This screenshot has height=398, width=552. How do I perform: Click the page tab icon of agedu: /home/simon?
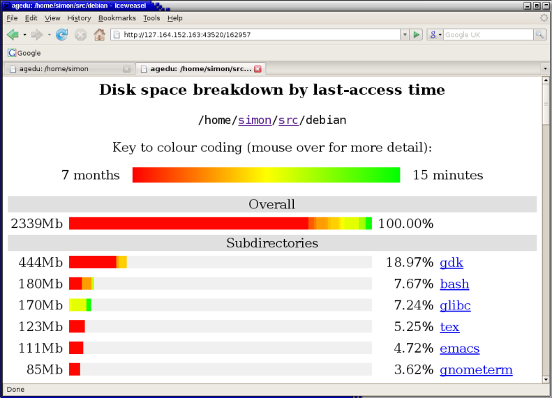13,69
